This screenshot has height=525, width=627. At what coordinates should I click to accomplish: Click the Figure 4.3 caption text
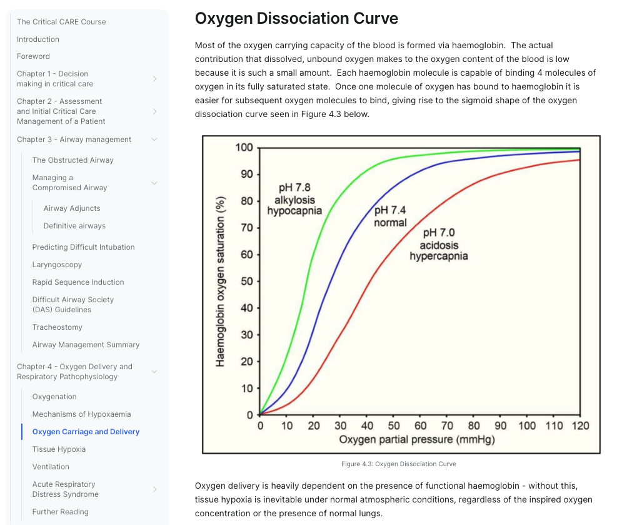[399, 464]
